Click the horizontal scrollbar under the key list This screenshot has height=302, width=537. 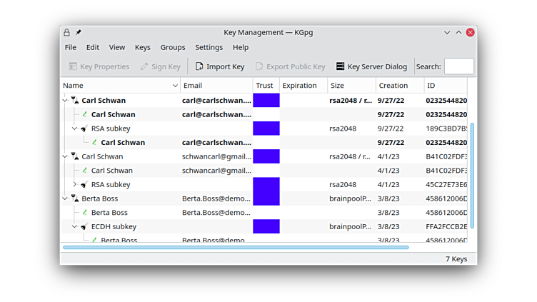pos(236,248)
